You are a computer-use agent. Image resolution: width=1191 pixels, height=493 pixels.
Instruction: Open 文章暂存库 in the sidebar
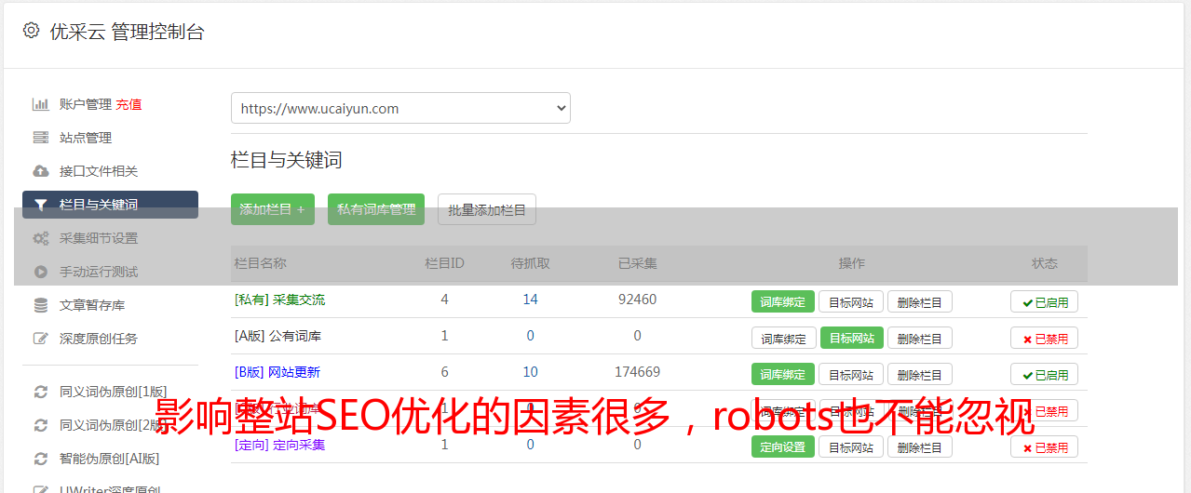click(92, 305)
